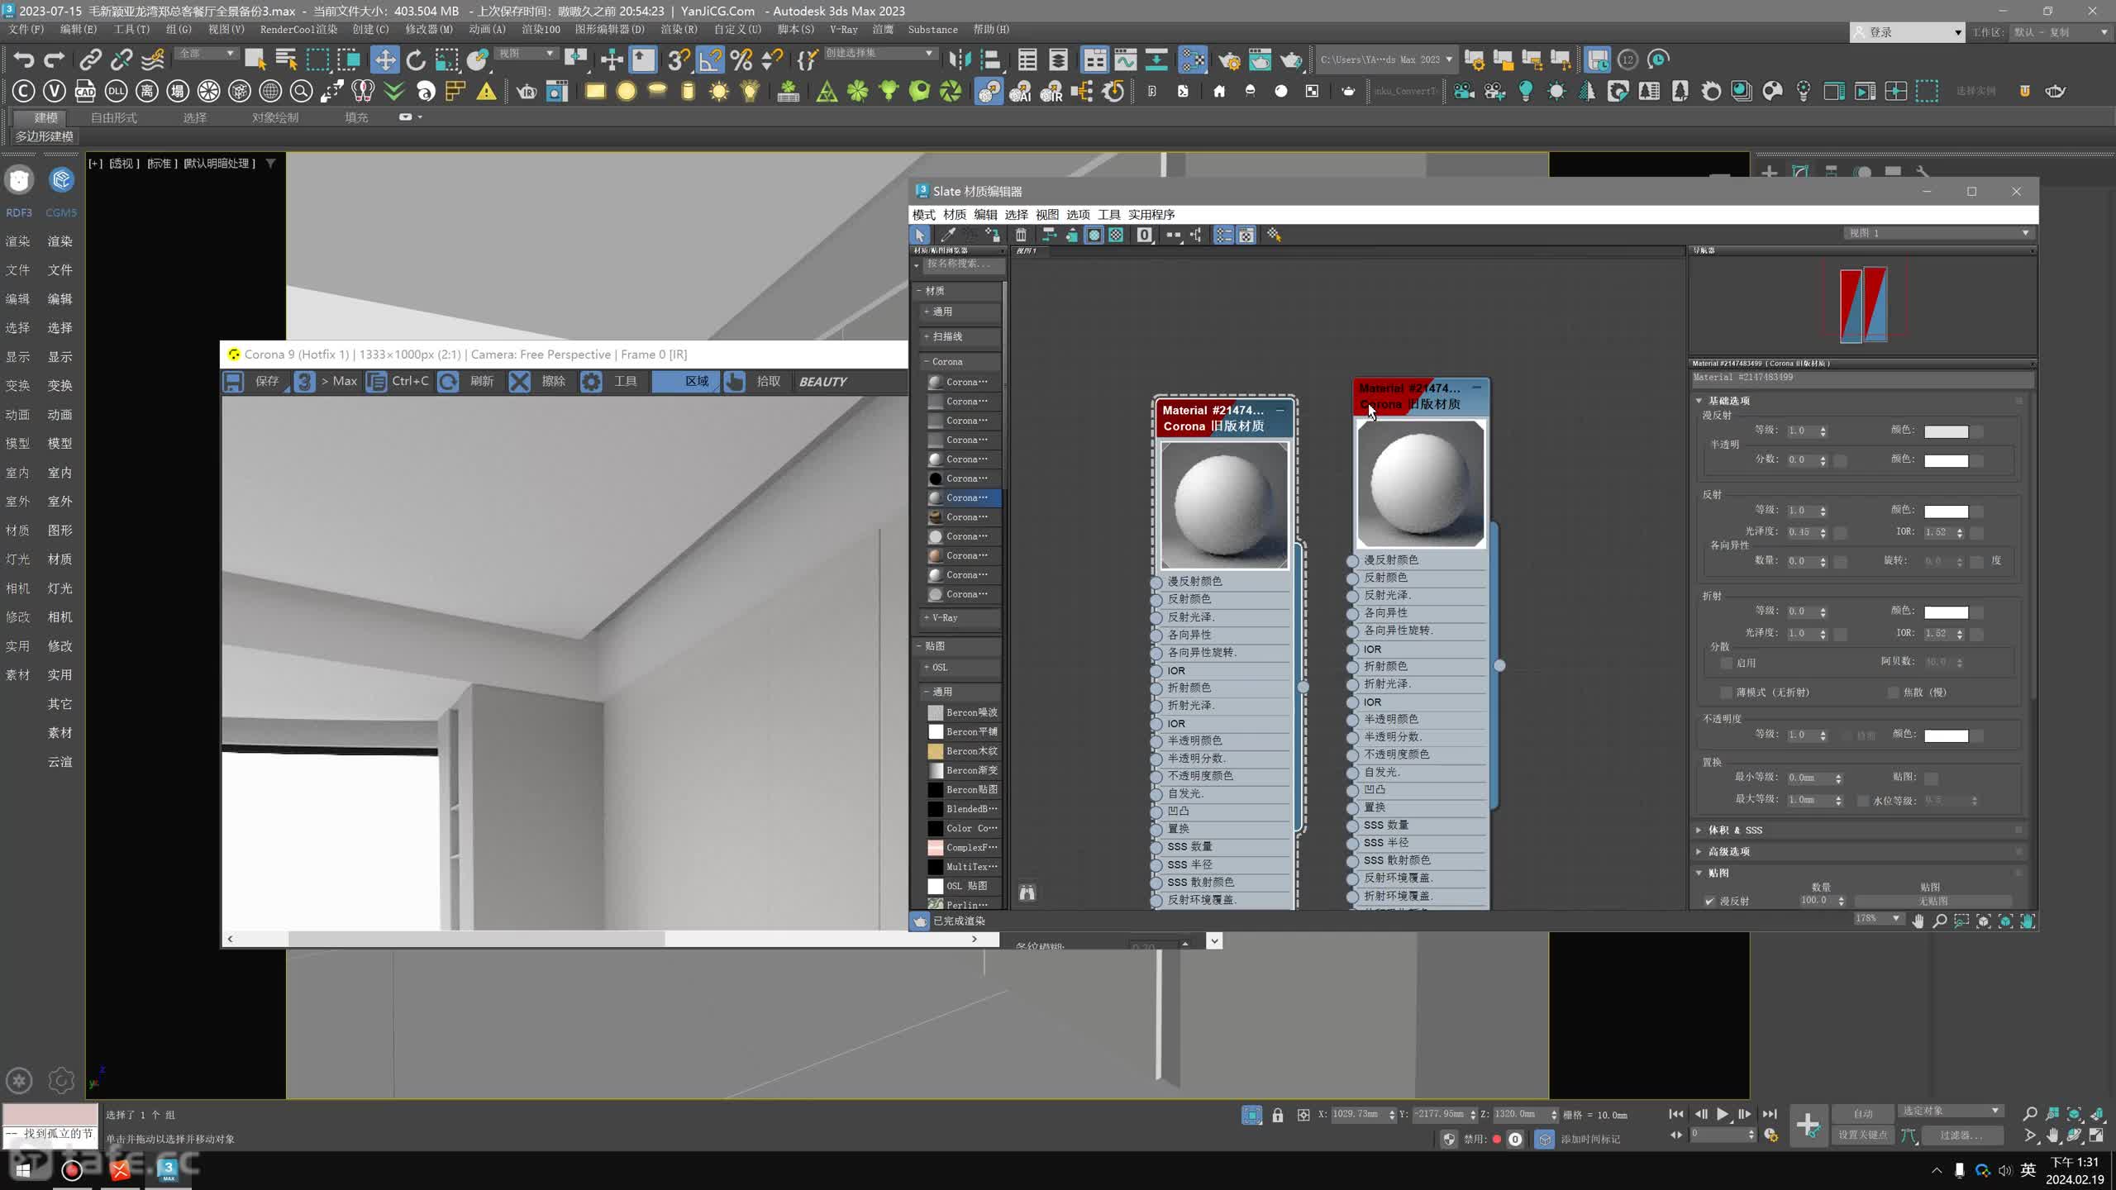Enable the dispersion 启用 checkbox
Image resolution: width=2116 pixels, height=1190 pixels.
point(1726,664)
